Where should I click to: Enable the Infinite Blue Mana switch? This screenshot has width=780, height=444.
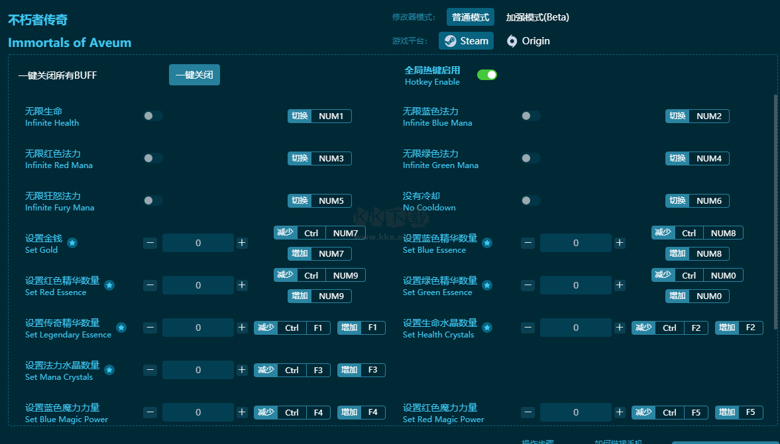pyautogui.click(x=531, y=116)
